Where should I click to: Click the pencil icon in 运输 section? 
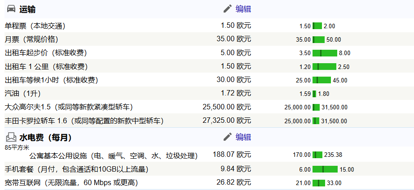click(x=228, y=9)
